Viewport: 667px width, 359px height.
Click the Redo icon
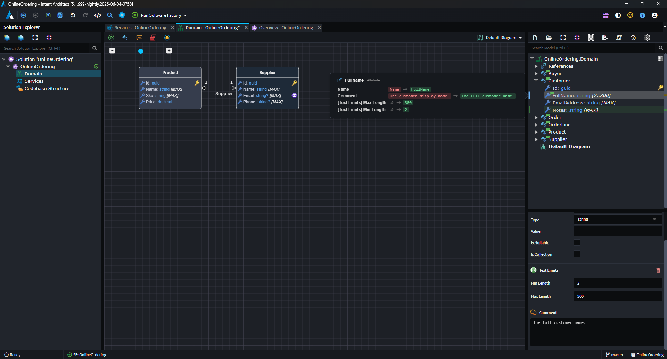[85, 15]
